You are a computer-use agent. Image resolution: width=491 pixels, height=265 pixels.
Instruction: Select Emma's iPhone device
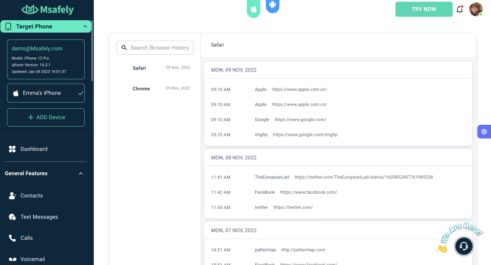click(45, 93)
